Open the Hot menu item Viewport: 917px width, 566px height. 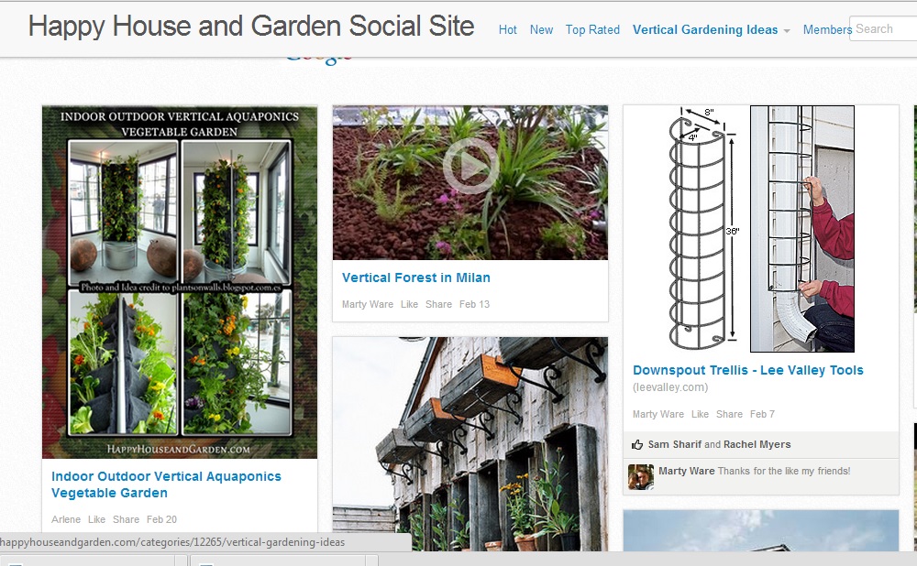tap(508, 30)
